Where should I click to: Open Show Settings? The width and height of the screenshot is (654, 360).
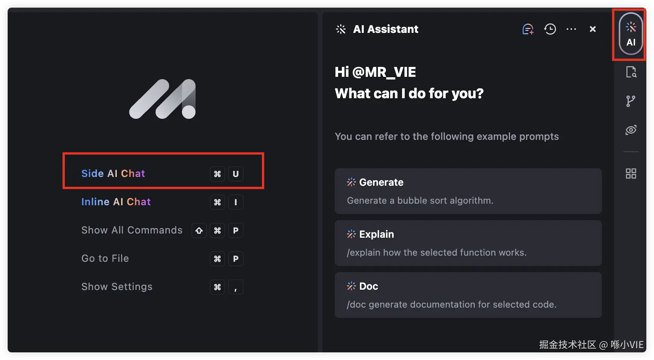click(117, 287)
